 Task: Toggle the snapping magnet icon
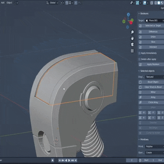pyautogui.click(x=67, y=3)
